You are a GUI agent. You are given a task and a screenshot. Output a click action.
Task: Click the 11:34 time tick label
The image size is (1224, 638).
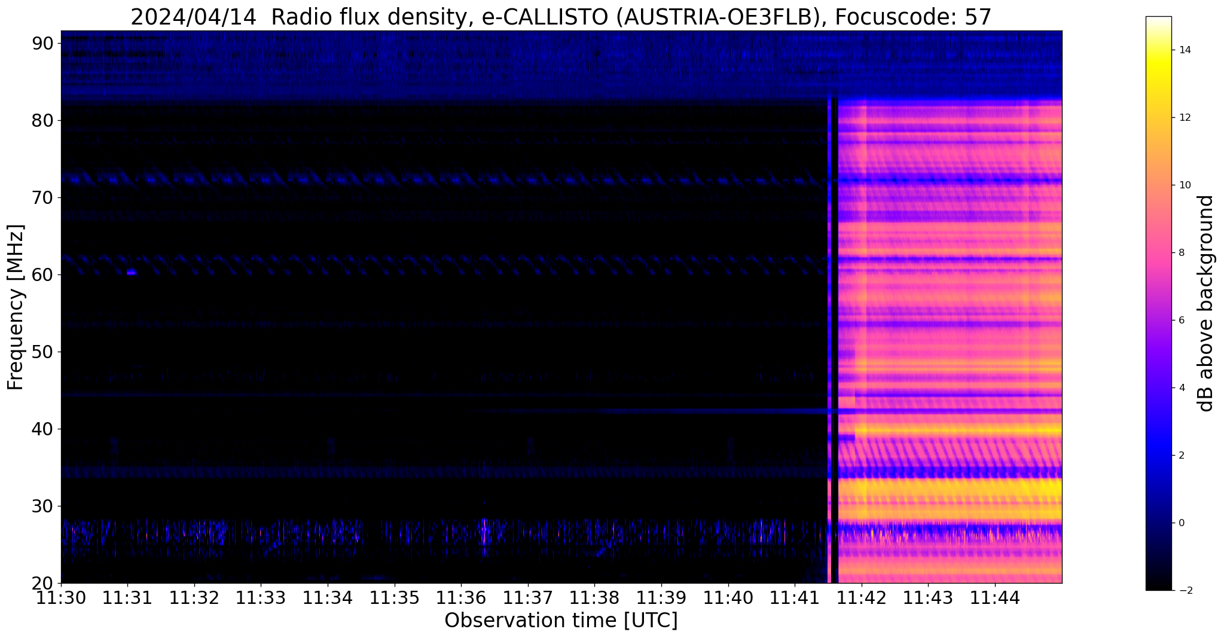[x=328, y=598]
